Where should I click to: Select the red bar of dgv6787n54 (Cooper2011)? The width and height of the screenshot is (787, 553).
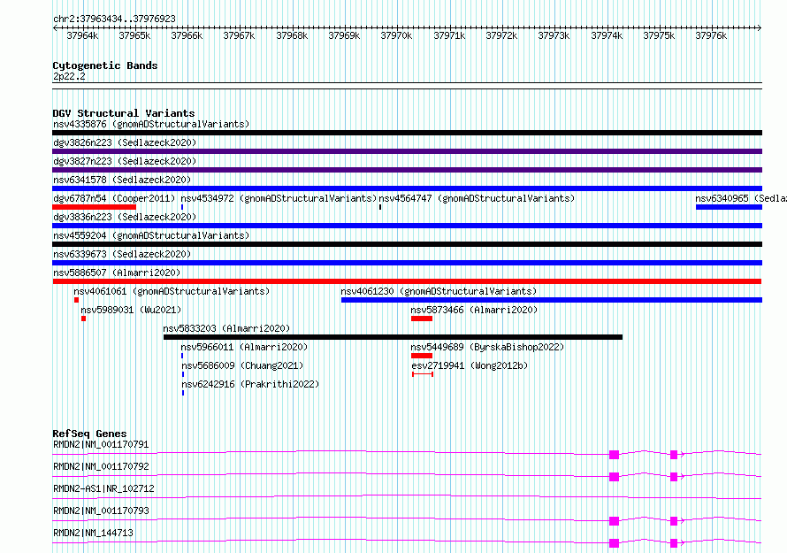point(95,207)
